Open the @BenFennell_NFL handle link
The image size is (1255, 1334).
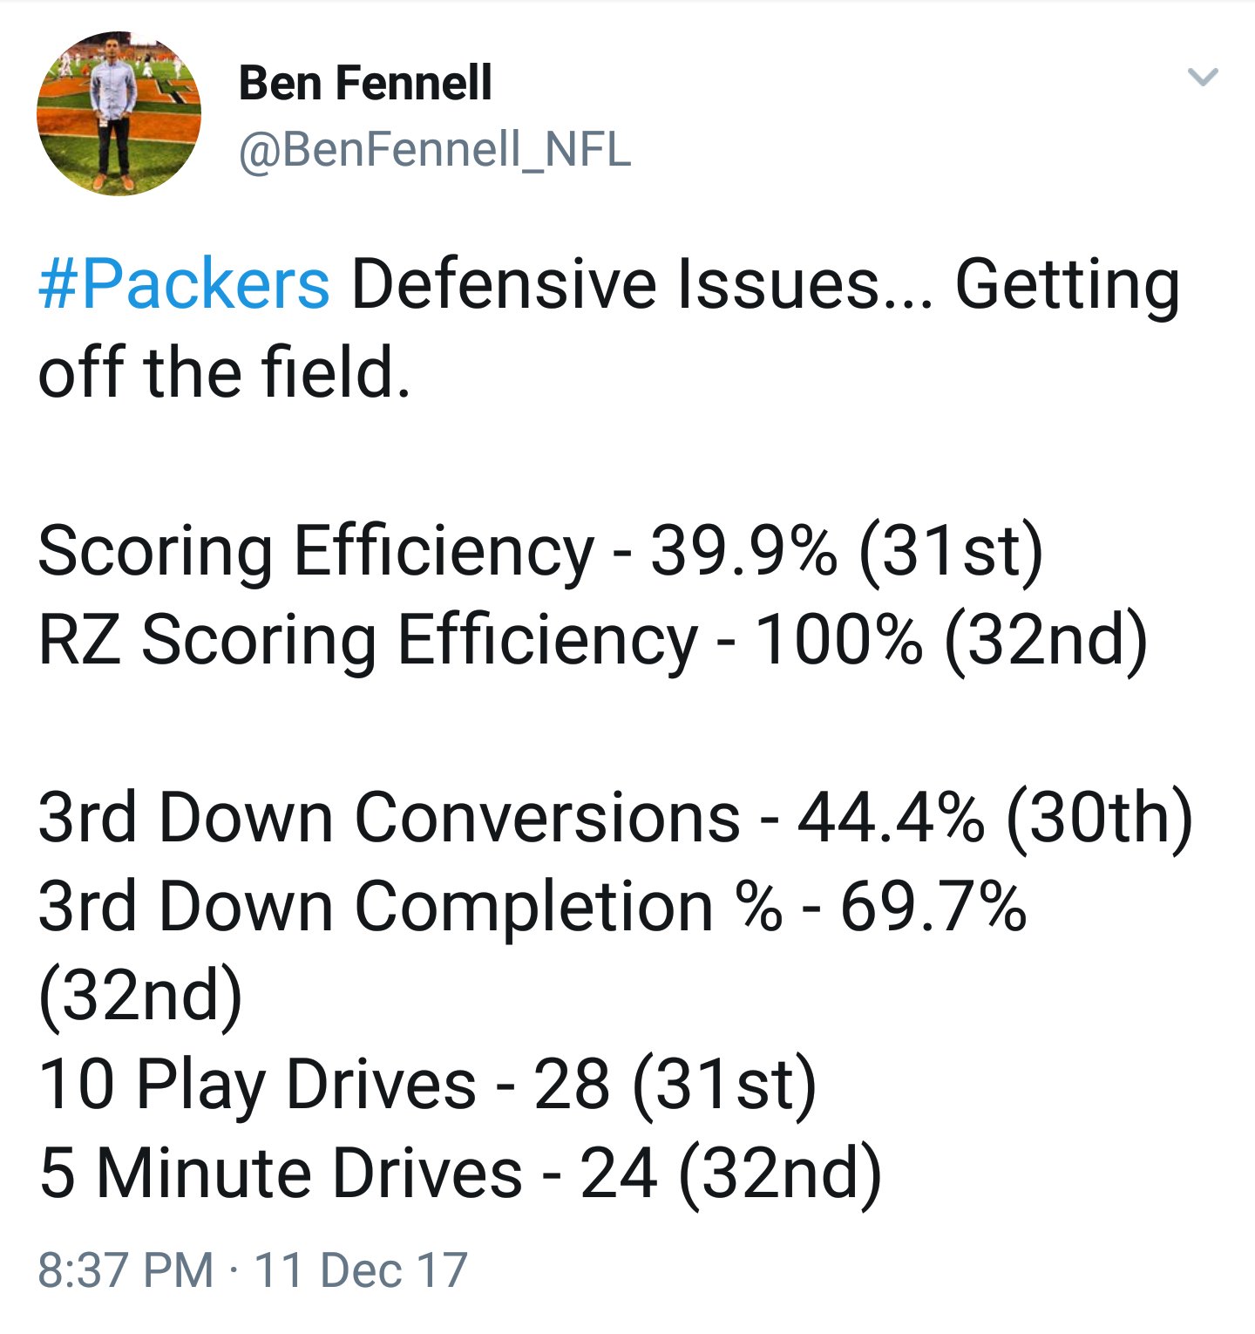(x=434, y=149)
